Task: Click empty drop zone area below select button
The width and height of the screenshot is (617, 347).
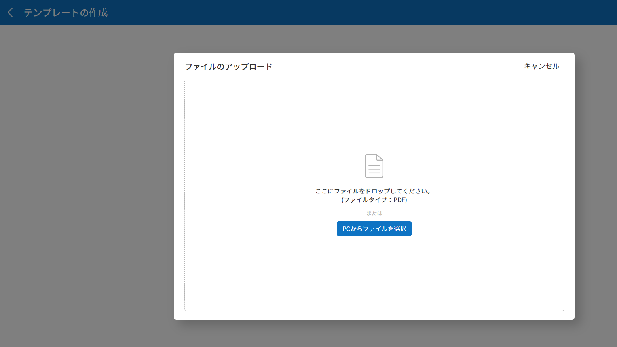Action: 374,273
